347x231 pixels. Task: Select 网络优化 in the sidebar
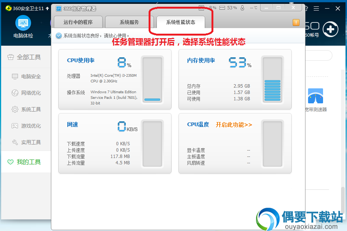pyautogui.click(x=26, y=93)
